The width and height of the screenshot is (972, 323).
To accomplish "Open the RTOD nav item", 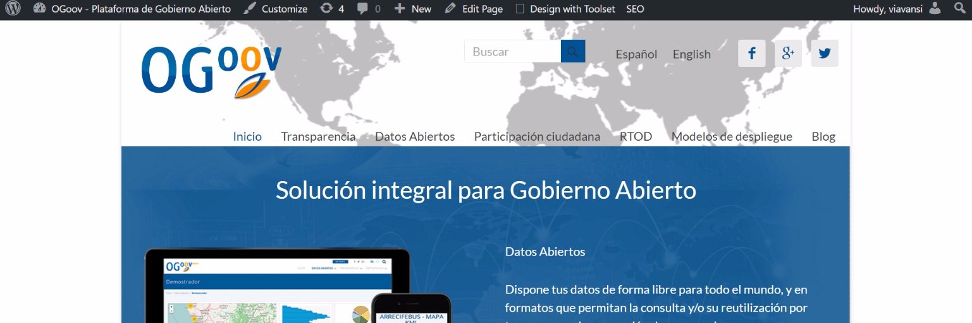I will [x=636, y=136].
